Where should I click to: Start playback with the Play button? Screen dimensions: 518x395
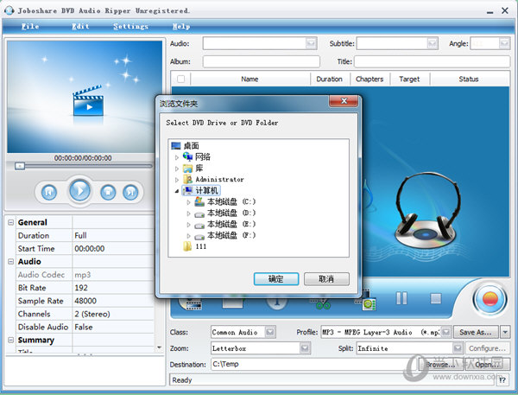click(79, 190)
